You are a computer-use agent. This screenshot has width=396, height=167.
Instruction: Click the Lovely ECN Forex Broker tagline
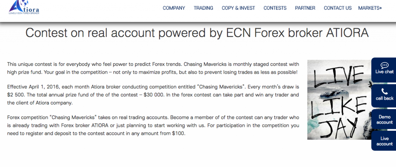point(24,13)
